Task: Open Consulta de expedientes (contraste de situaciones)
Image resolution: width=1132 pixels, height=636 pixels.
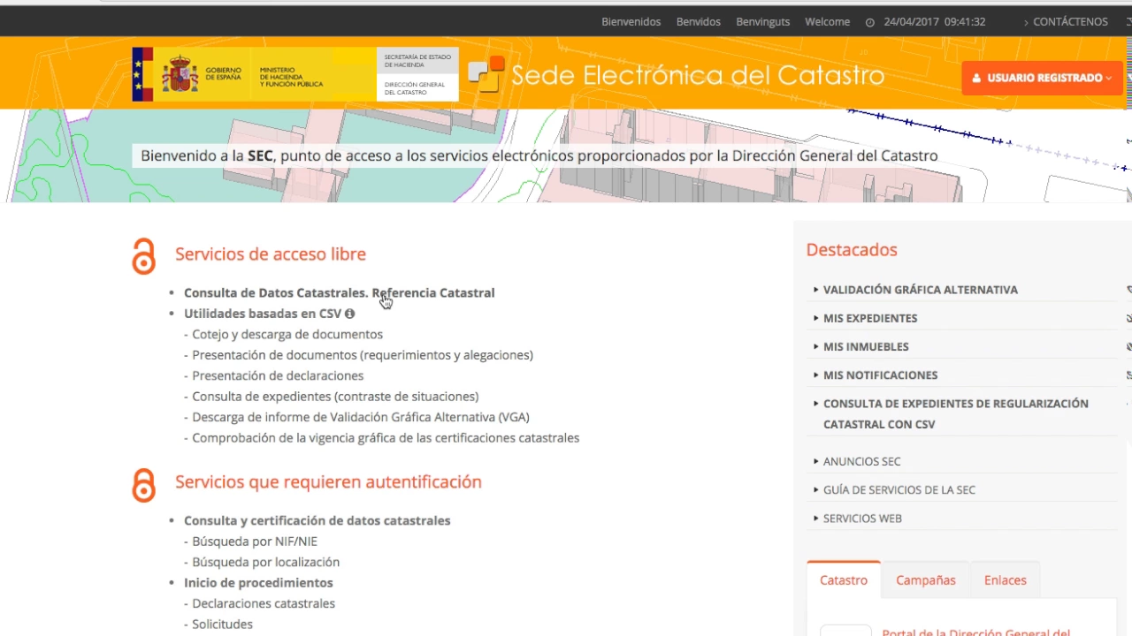Action: [x=335, y=397]
